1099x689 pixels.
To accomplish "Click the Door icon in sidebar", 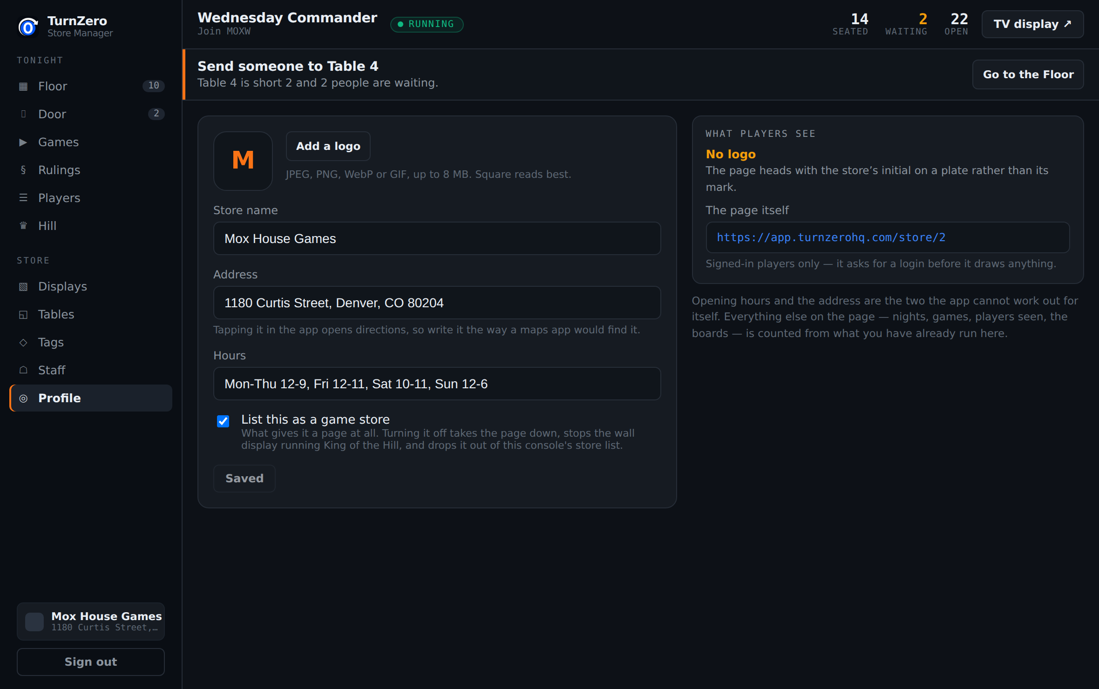I will [23, 114].
